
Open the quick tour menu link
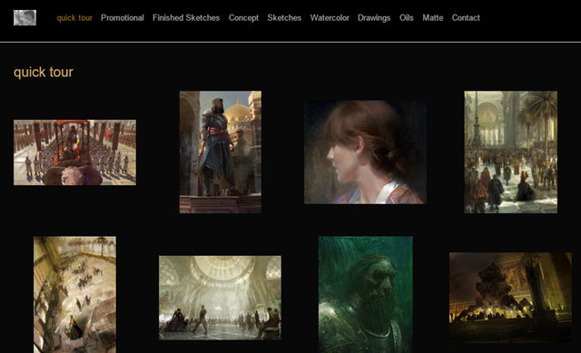74,18
